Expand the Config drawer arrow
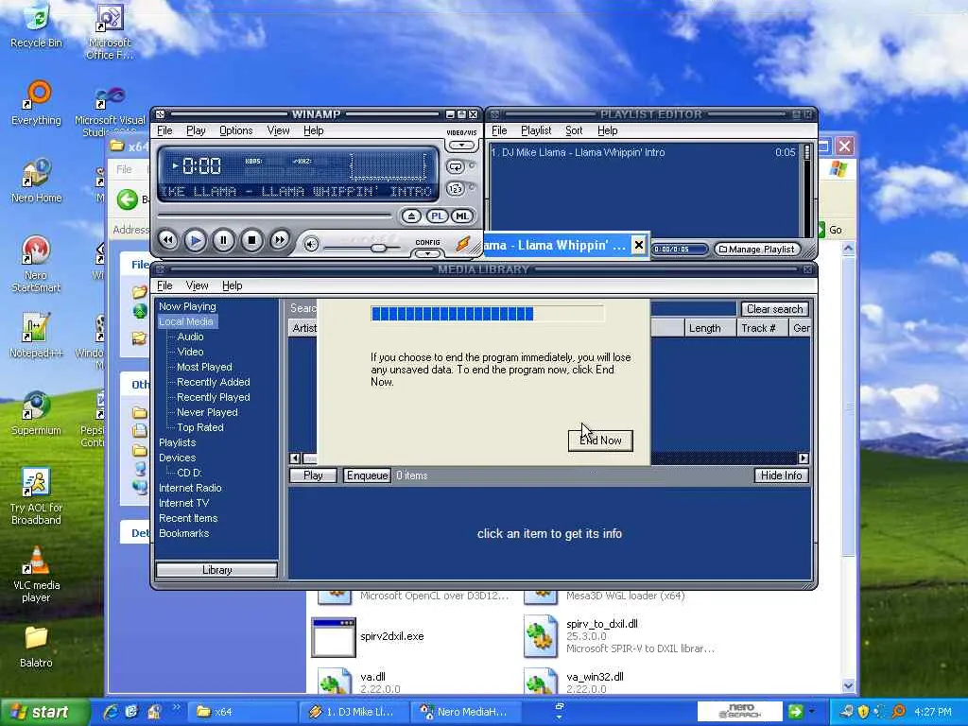This screenshot has width=968, height=726. 427,253
